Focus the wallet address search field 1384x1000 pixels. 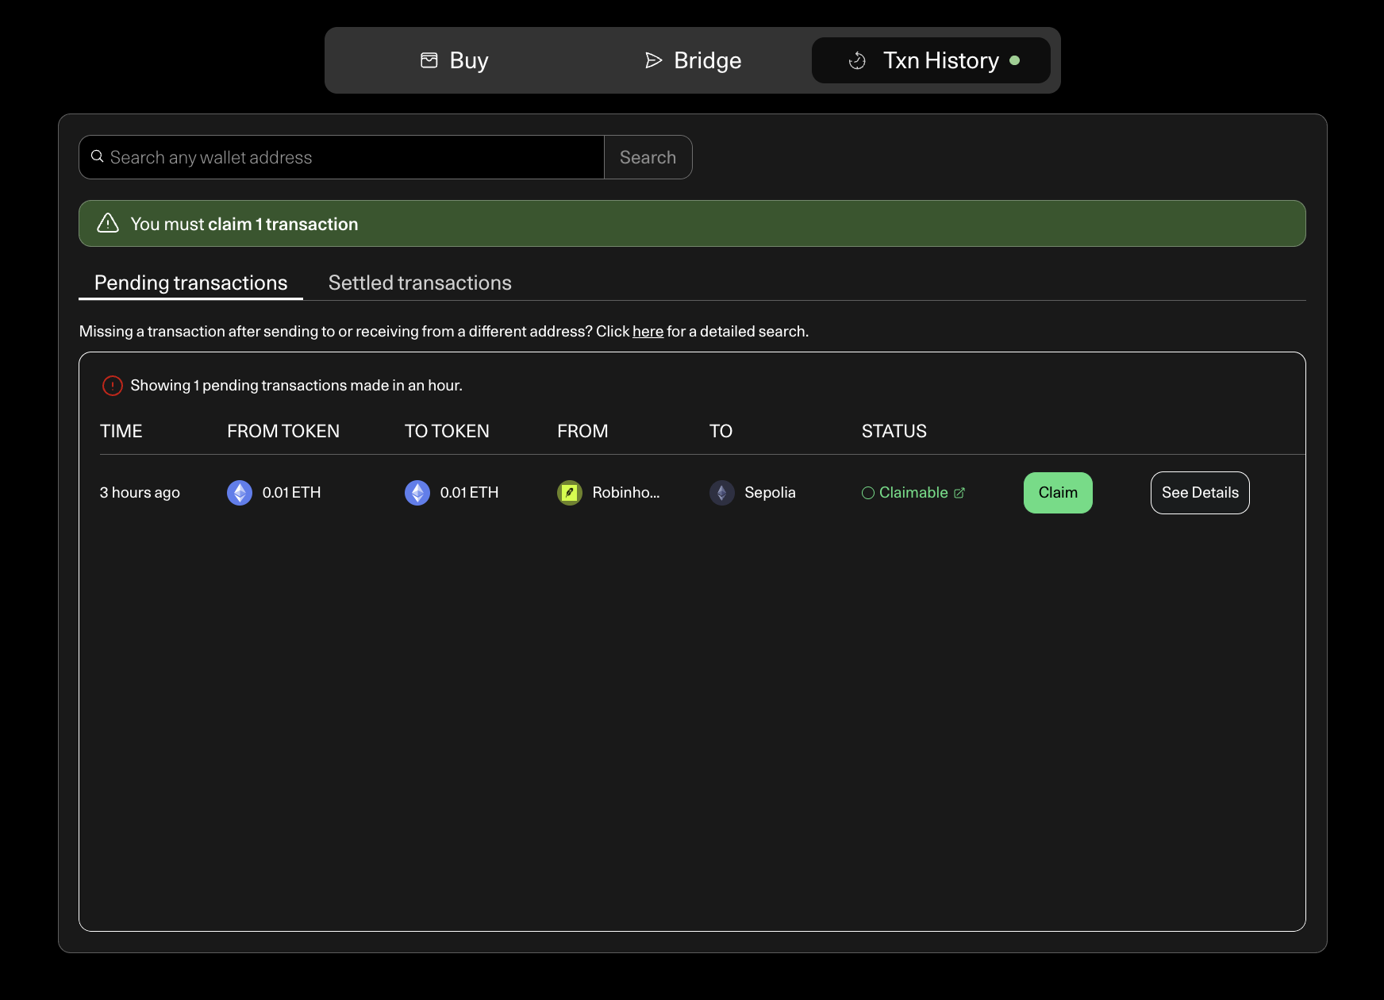(x=349, y=157)
